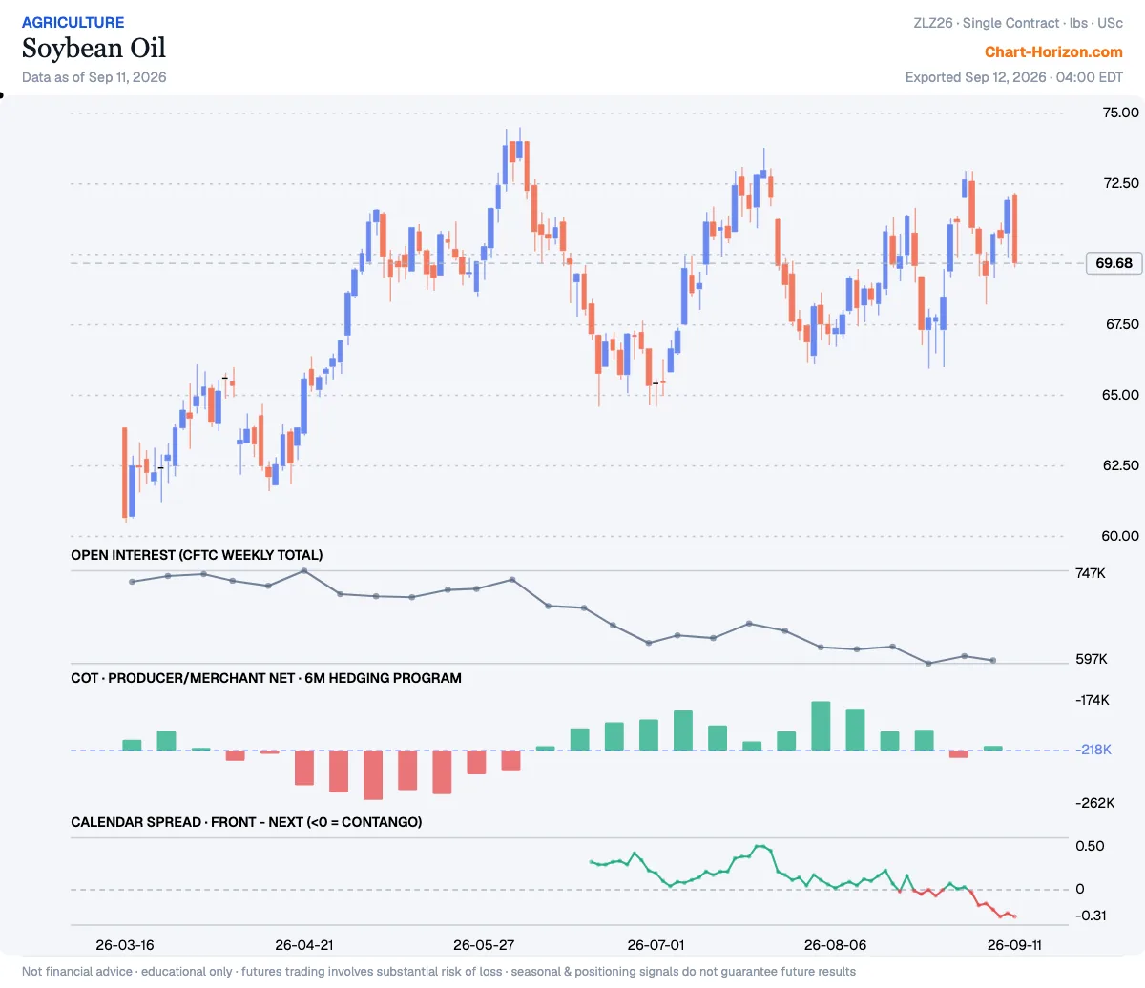Click the ZLZ26 contract info text
This screenshot has height=988, width=1145.
(x=1018, y=23)
